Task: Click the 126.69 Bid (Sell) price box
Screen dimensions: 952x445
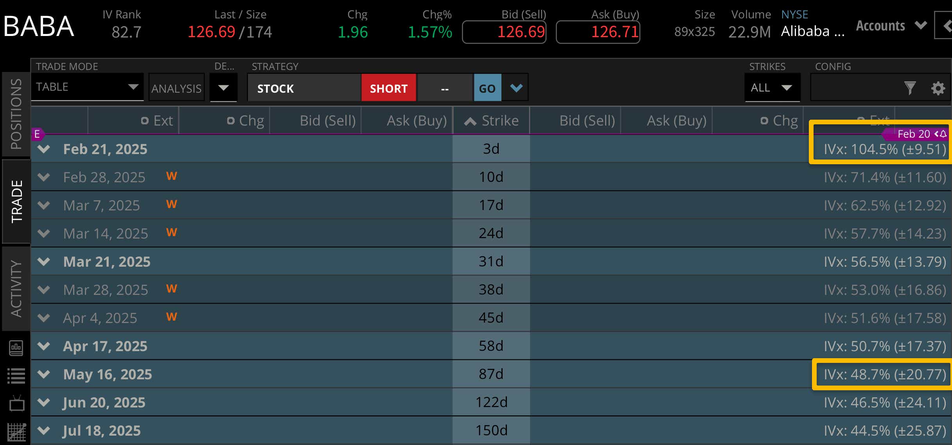Action: point(504,32)
